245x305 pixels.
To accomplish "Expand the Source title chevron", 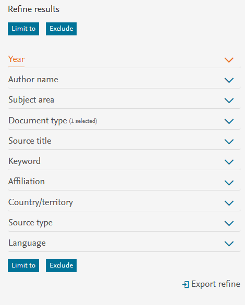I will (x=229, y=142).
